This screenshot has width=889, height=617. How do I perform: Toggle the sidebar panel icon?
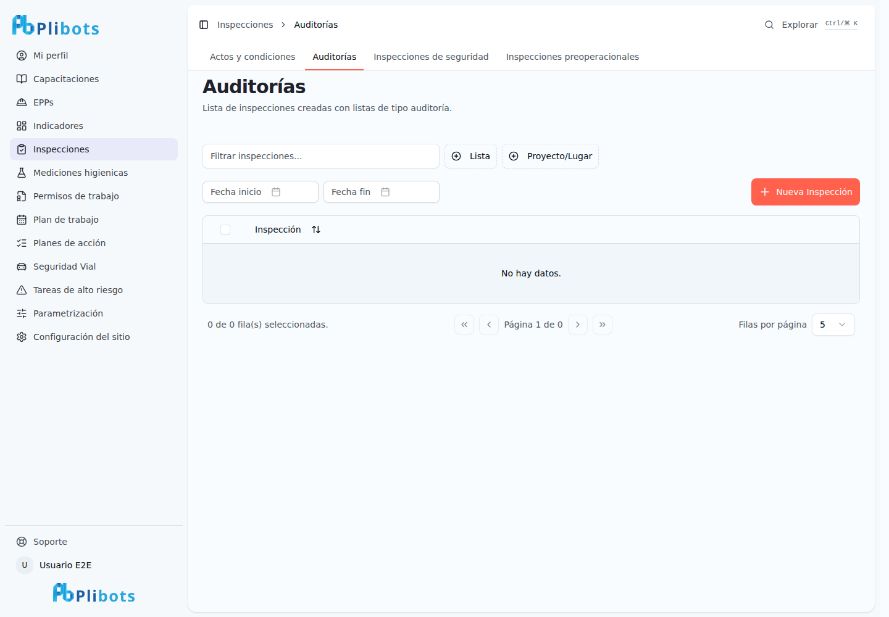click(x=204, y=25)
